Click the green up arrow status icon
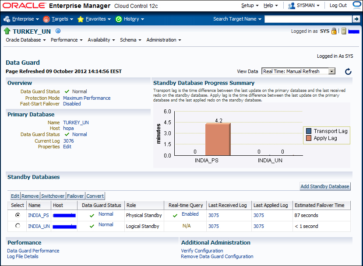 pyautogui.click(x=7, y=31)
